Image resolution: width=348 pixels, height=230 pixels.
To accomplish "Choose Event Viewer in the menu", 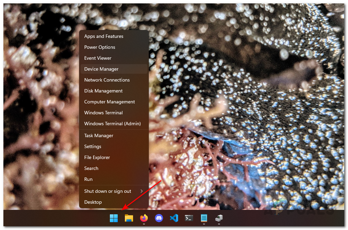I will click(114, 58).
